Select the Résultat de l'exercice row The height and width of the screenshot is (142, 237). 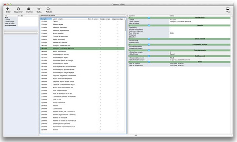tap(83, 43)
